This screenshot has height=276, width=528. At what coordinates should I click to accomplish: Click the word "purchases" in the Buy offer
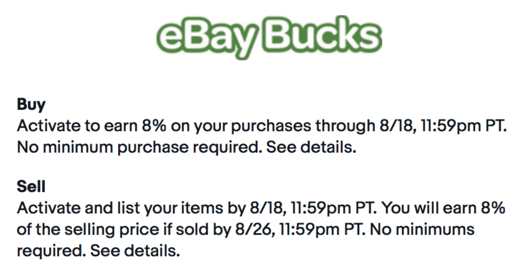coord(271,126)
